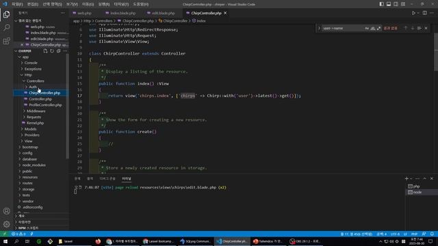Collapse the app folder
The width and height of the screenshot is (438, 246).
coord(20,57)
